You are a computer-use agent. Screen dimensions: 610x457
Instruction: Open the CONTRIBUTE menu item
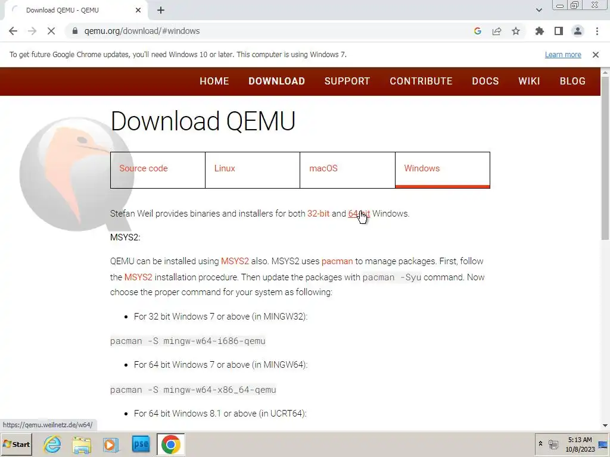click(x=421, y=81)
